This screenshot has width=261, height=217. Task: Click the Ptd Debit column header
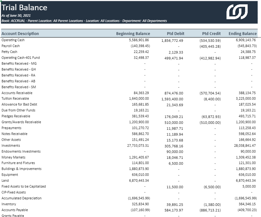click(175, 33)
